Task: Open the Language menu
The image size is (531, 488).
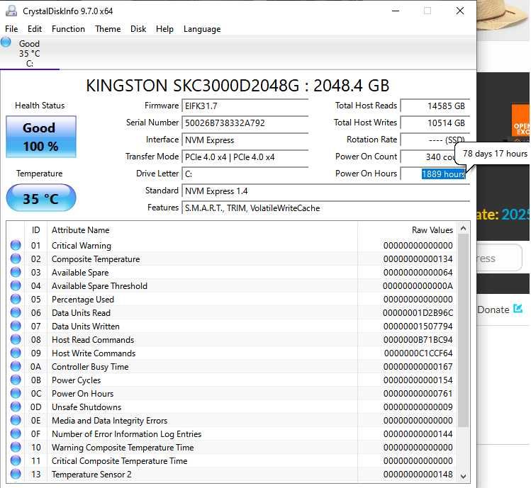Action: click(202, 29)
